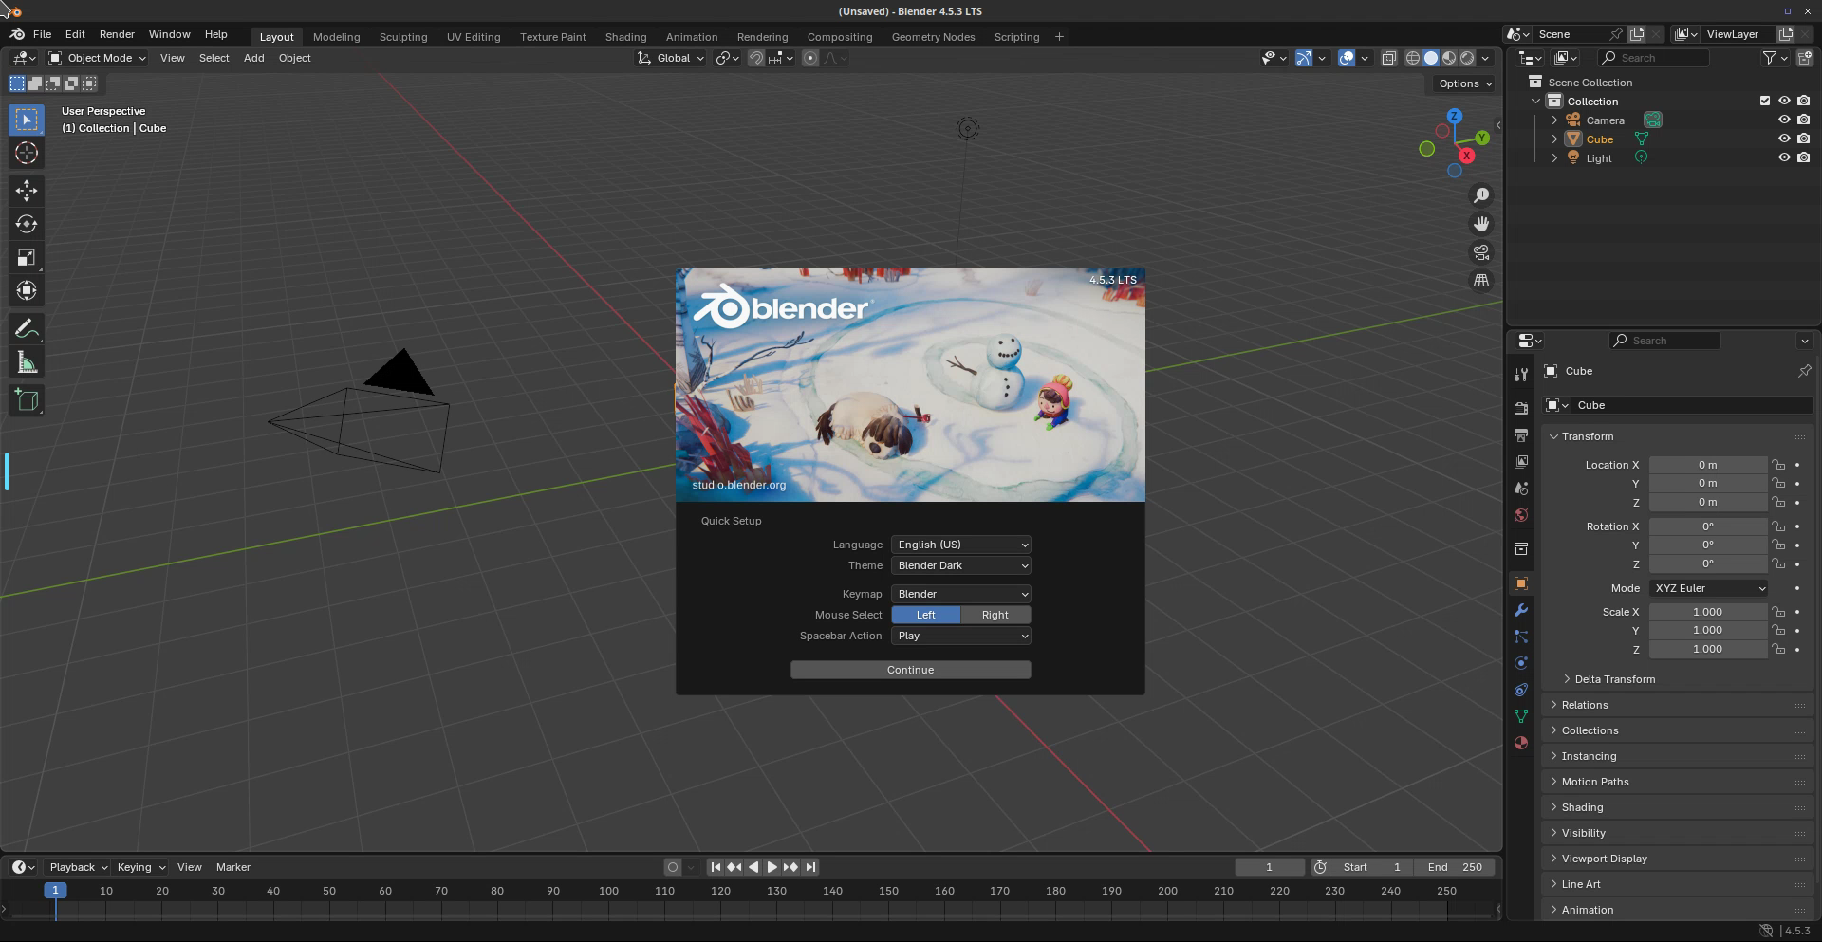
Task: Open the studio.blender.org link
Action: click(x=738, y=485)
